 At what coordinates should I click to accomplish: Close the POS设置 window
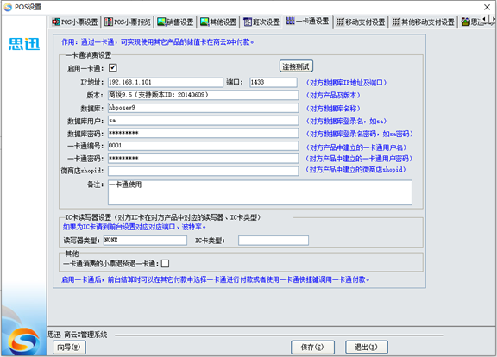(488, 7)
